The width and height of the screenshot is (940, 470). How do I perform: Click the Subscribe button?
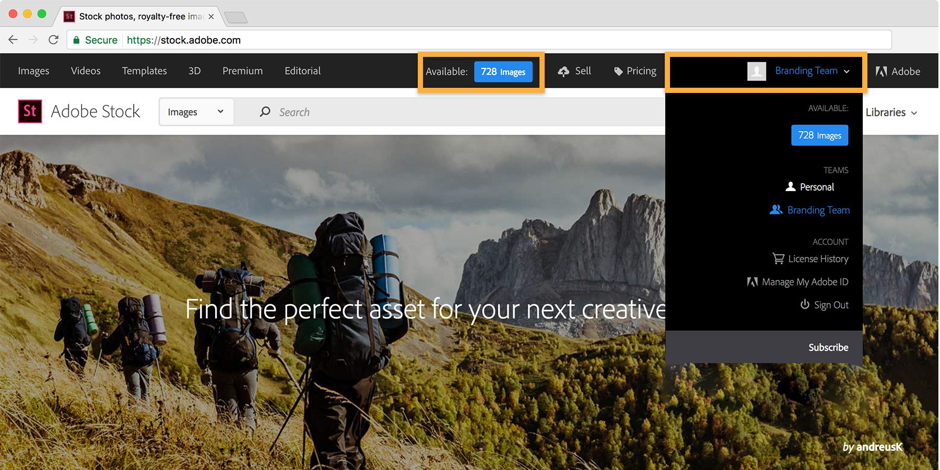[x=828, y=347]
